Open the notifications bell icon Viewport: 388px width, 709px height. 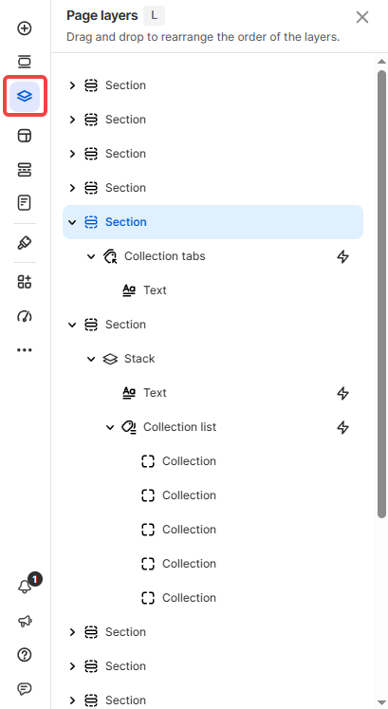[25, 587]
